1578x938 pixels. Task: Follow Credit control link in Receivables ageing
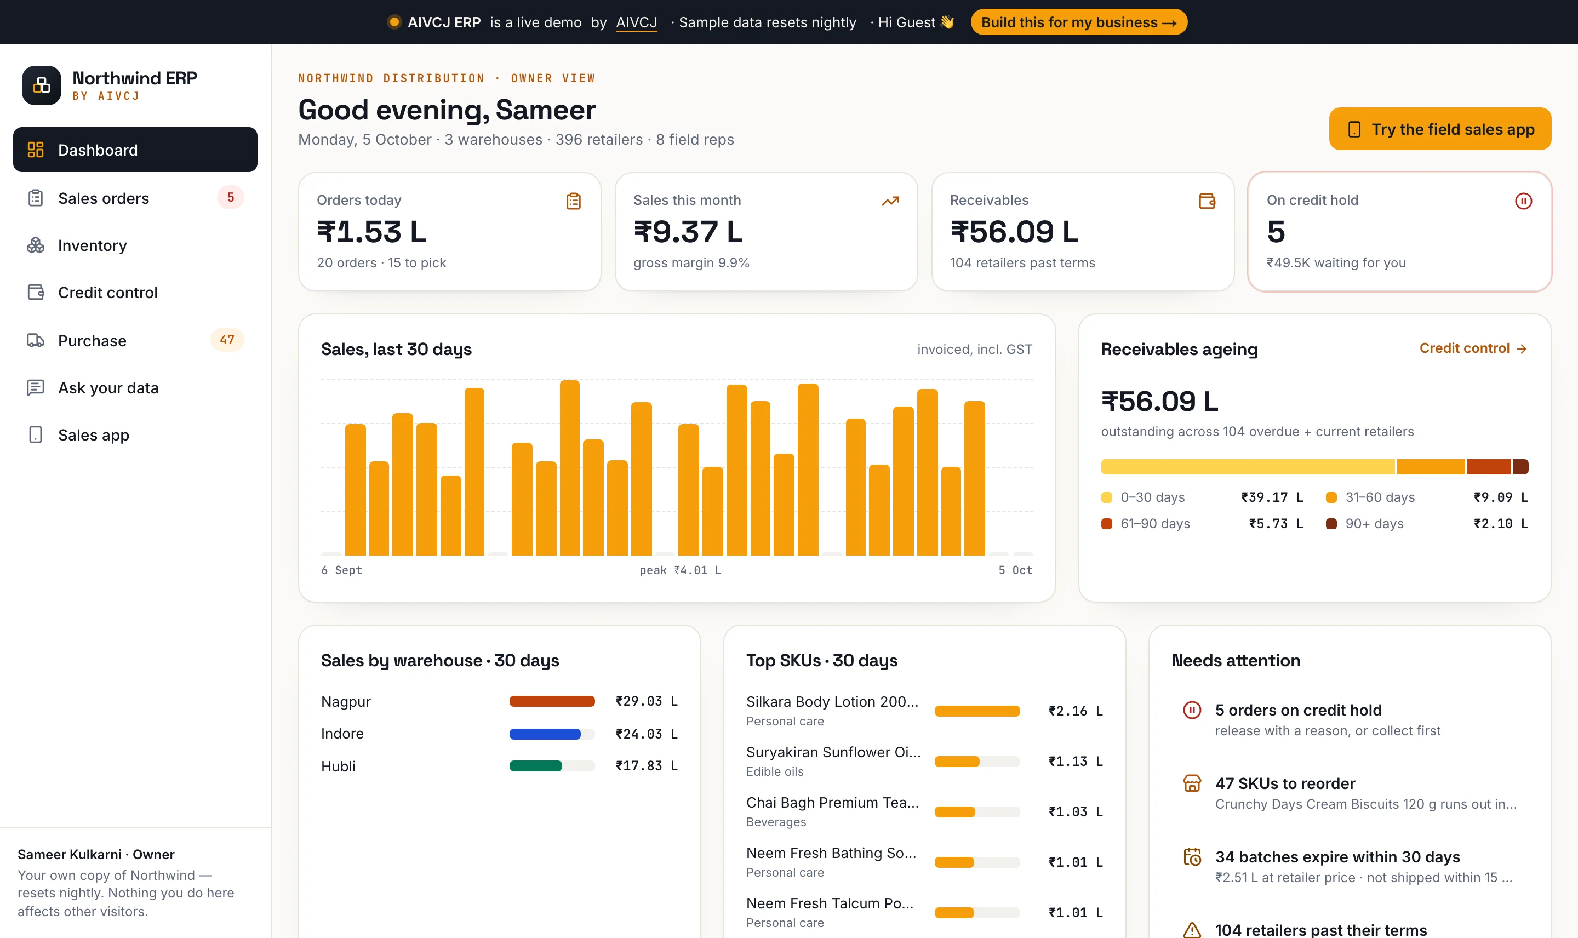(x=1473, y=348)
